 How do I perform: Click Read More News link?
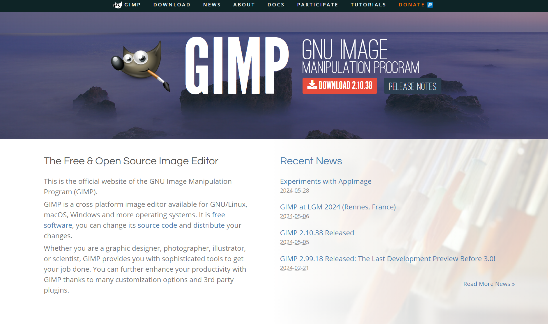point(489,284)
